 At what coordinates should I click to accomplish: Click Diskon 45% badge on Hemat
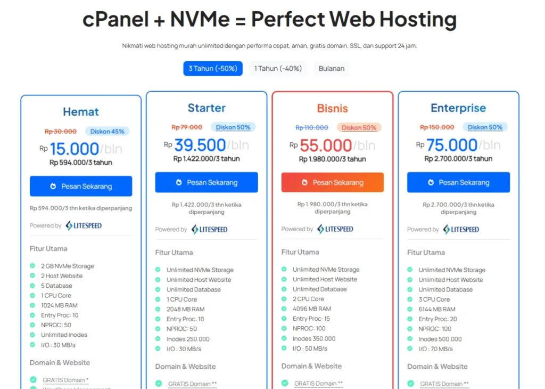point(107,131)
